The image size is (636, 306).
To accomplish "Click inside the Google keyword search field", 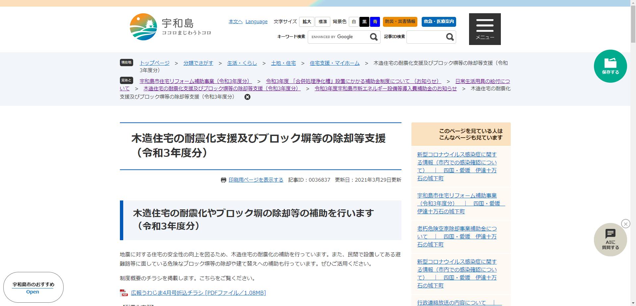I will (x=338, y=37).
